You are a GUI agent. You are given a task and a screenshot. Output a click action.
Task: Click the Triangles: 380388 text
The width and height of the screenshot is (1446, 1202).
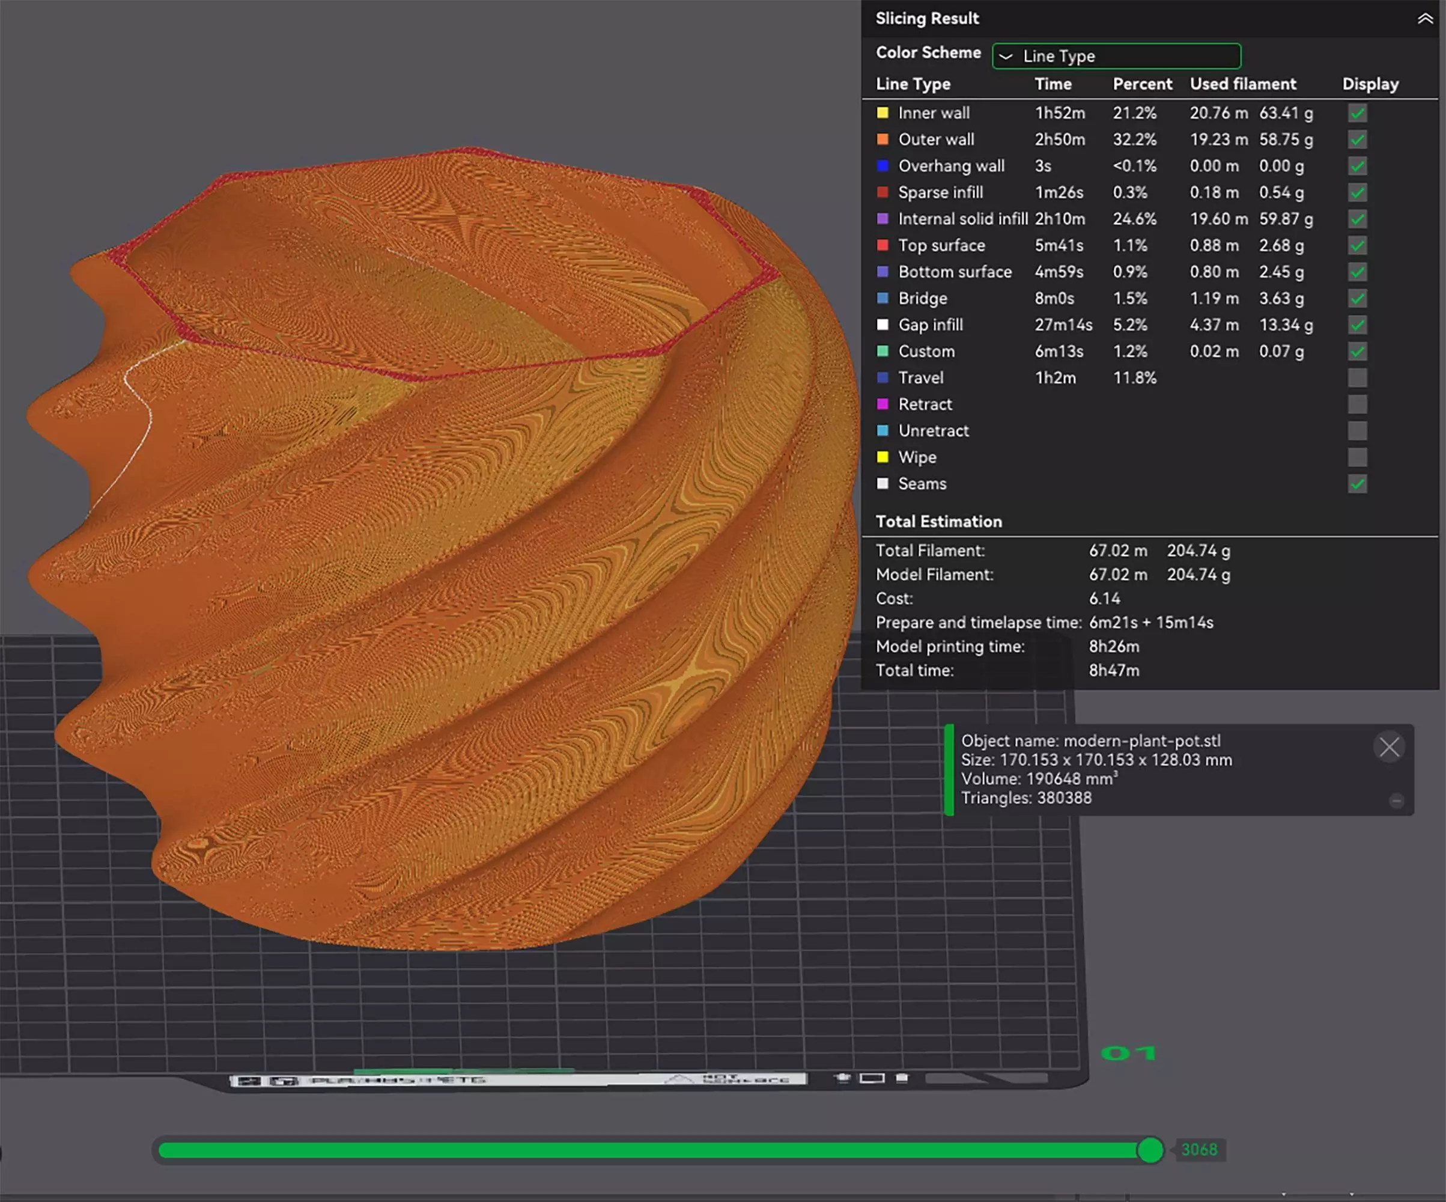point(1026,798)
